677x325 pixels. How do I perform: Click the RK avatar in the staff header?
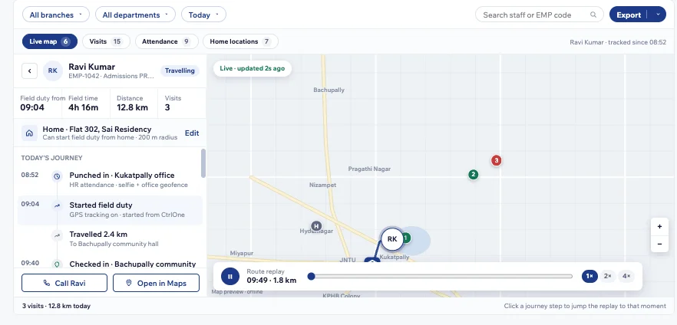coord(53,71)
